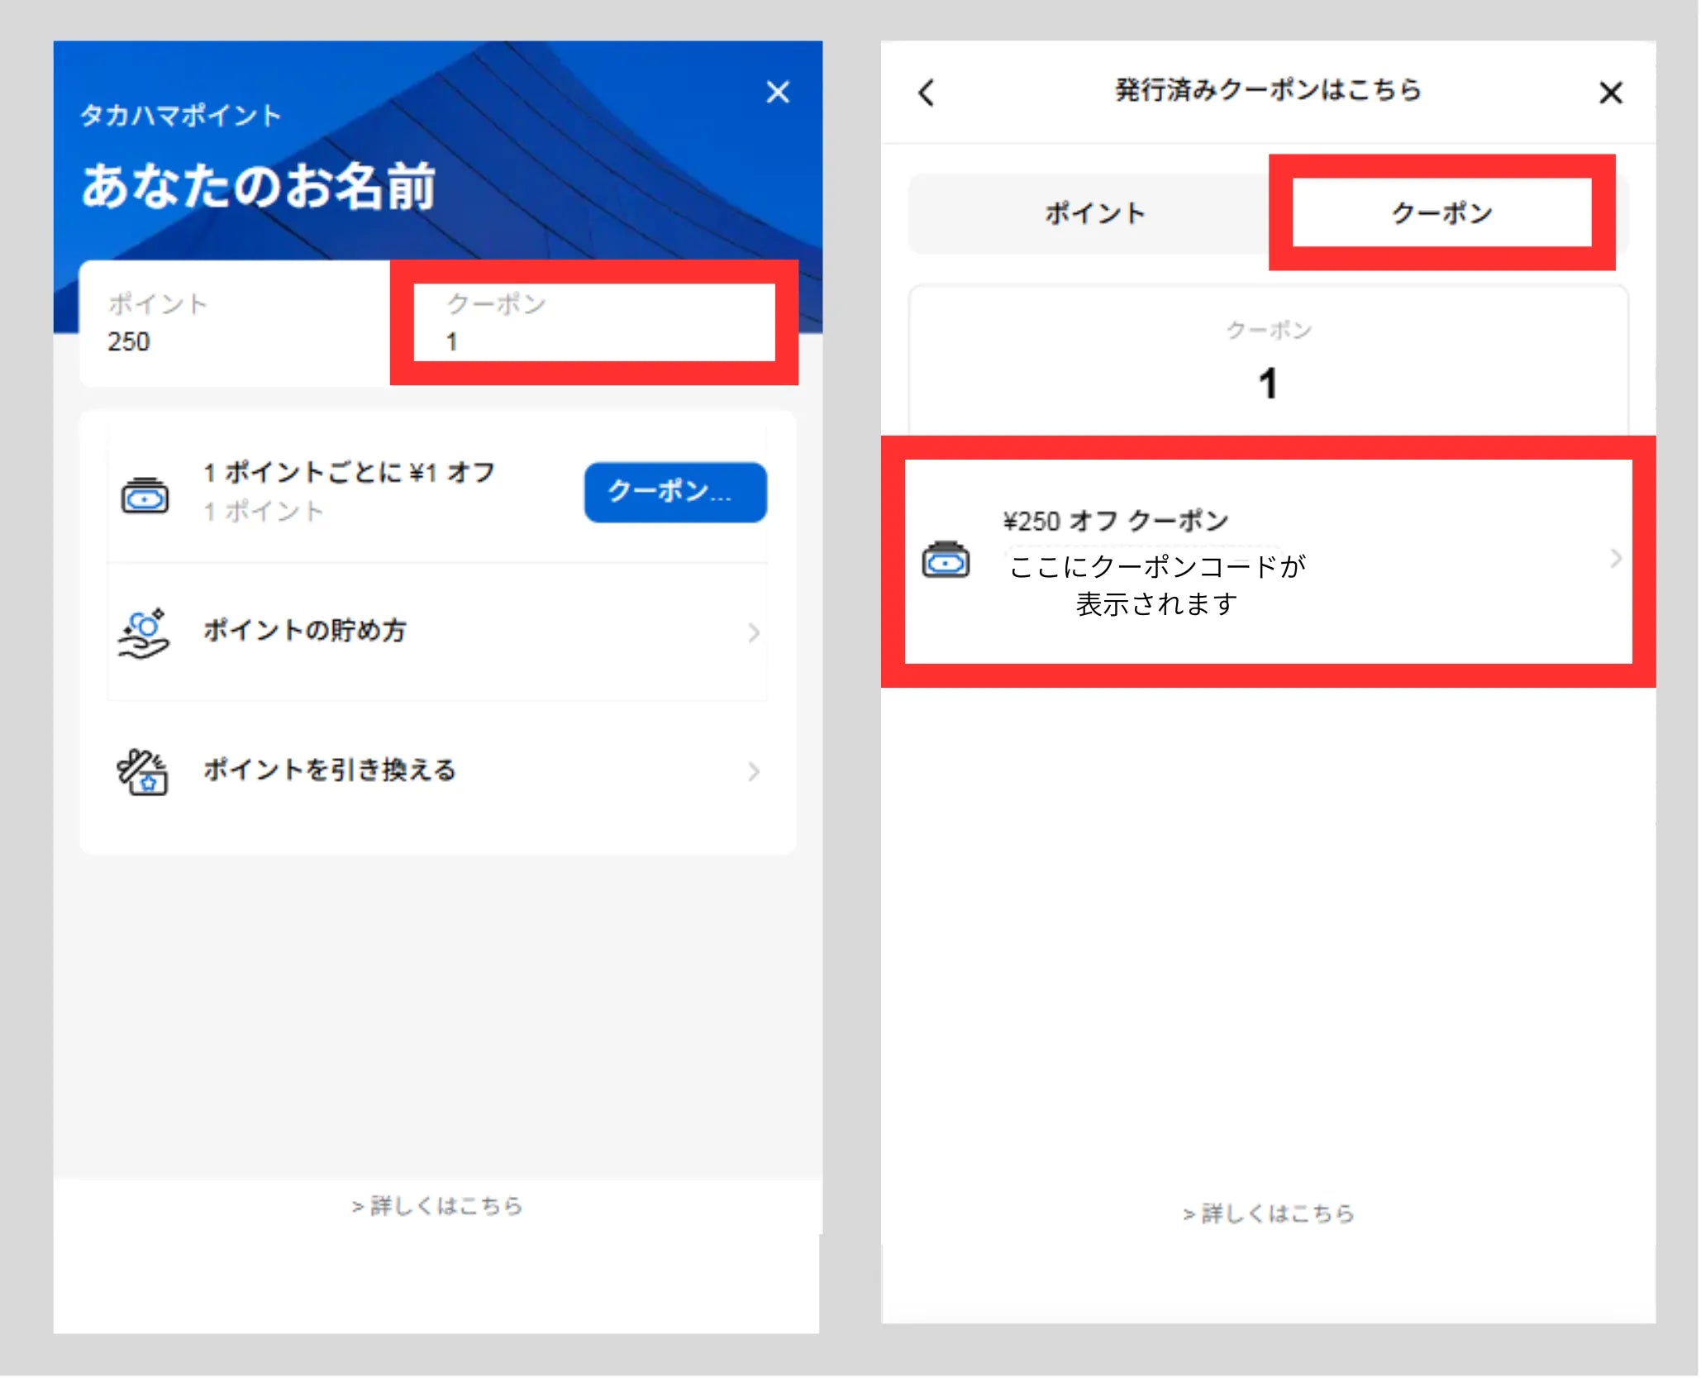Image resolution: width=1701 pixels, height=1378 pixels.
Task: Click the gift tag icon for ポイントを引き換える
Action: [143, 772]
